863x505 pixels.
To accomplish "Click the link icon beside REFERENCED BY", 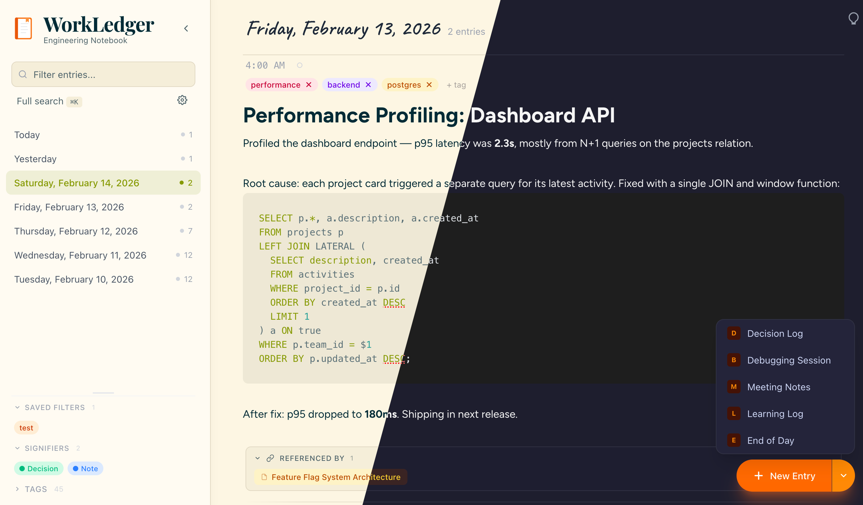I will pos(271,458).
